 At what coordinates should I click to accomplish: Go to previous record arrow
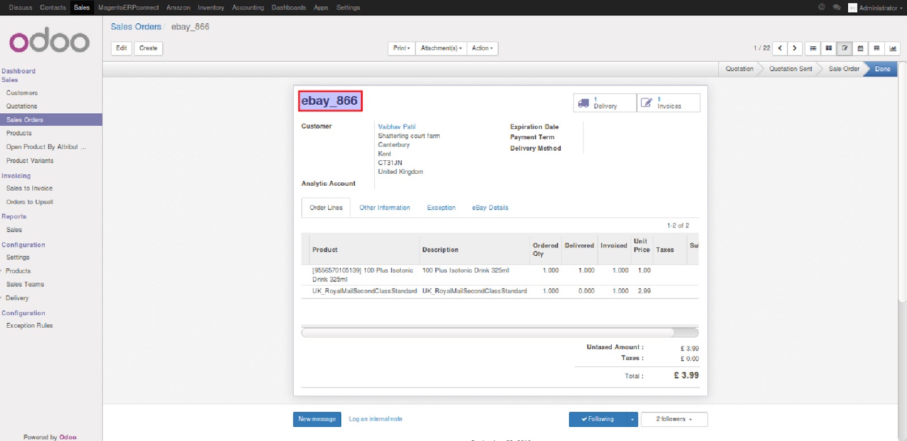click(780, 48)
